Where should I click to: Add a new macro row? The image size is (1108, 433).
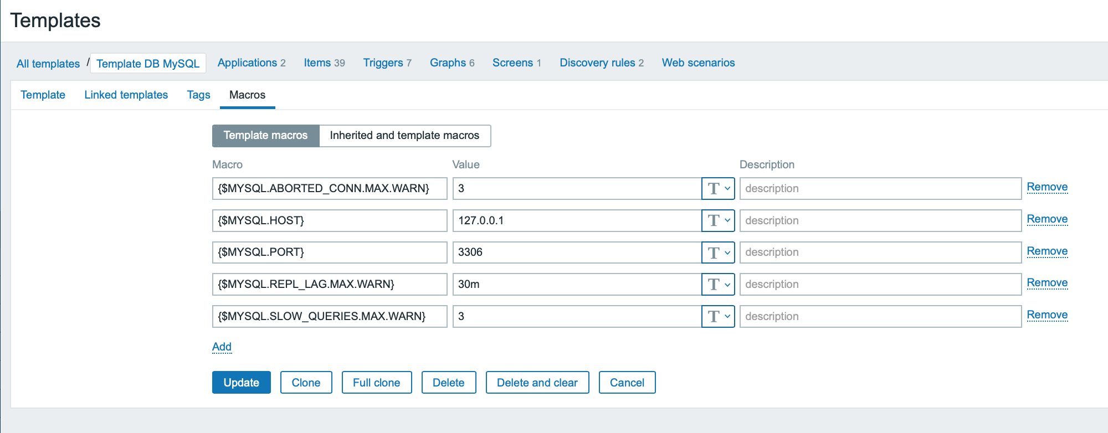pos(222,347)
